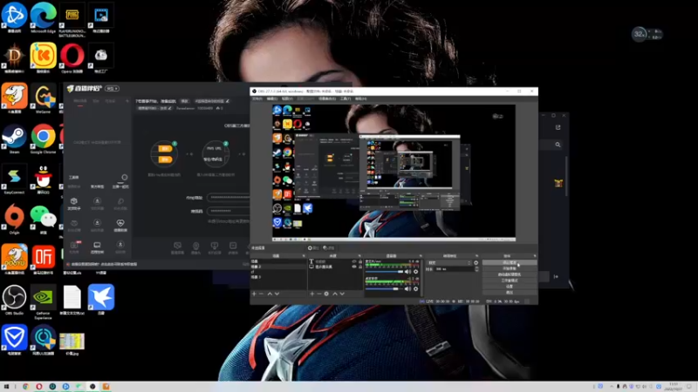This screenshot has height=392, width=698.
Task: Click the heart-rate tool icon in the streaming companion toolbox
Action: pos(120,223)
